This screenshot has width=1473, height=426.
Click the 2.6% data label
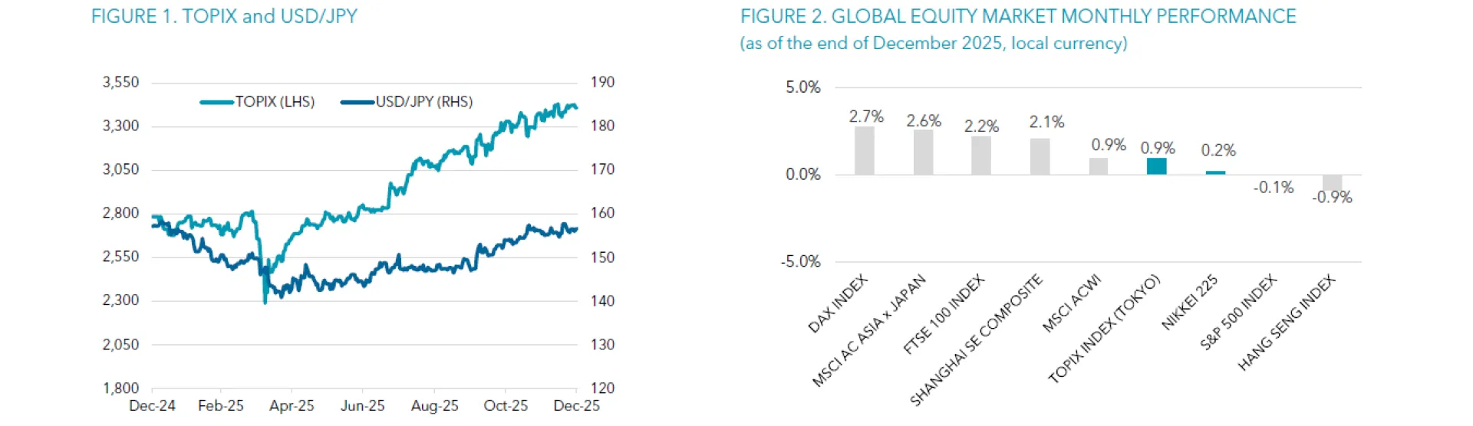(x=923, y=121)
